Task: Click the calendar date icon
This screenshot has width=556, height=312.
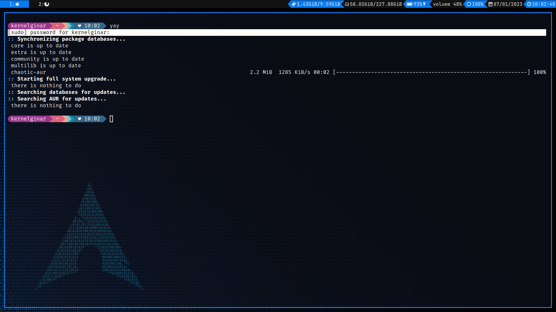Action: 490,4
